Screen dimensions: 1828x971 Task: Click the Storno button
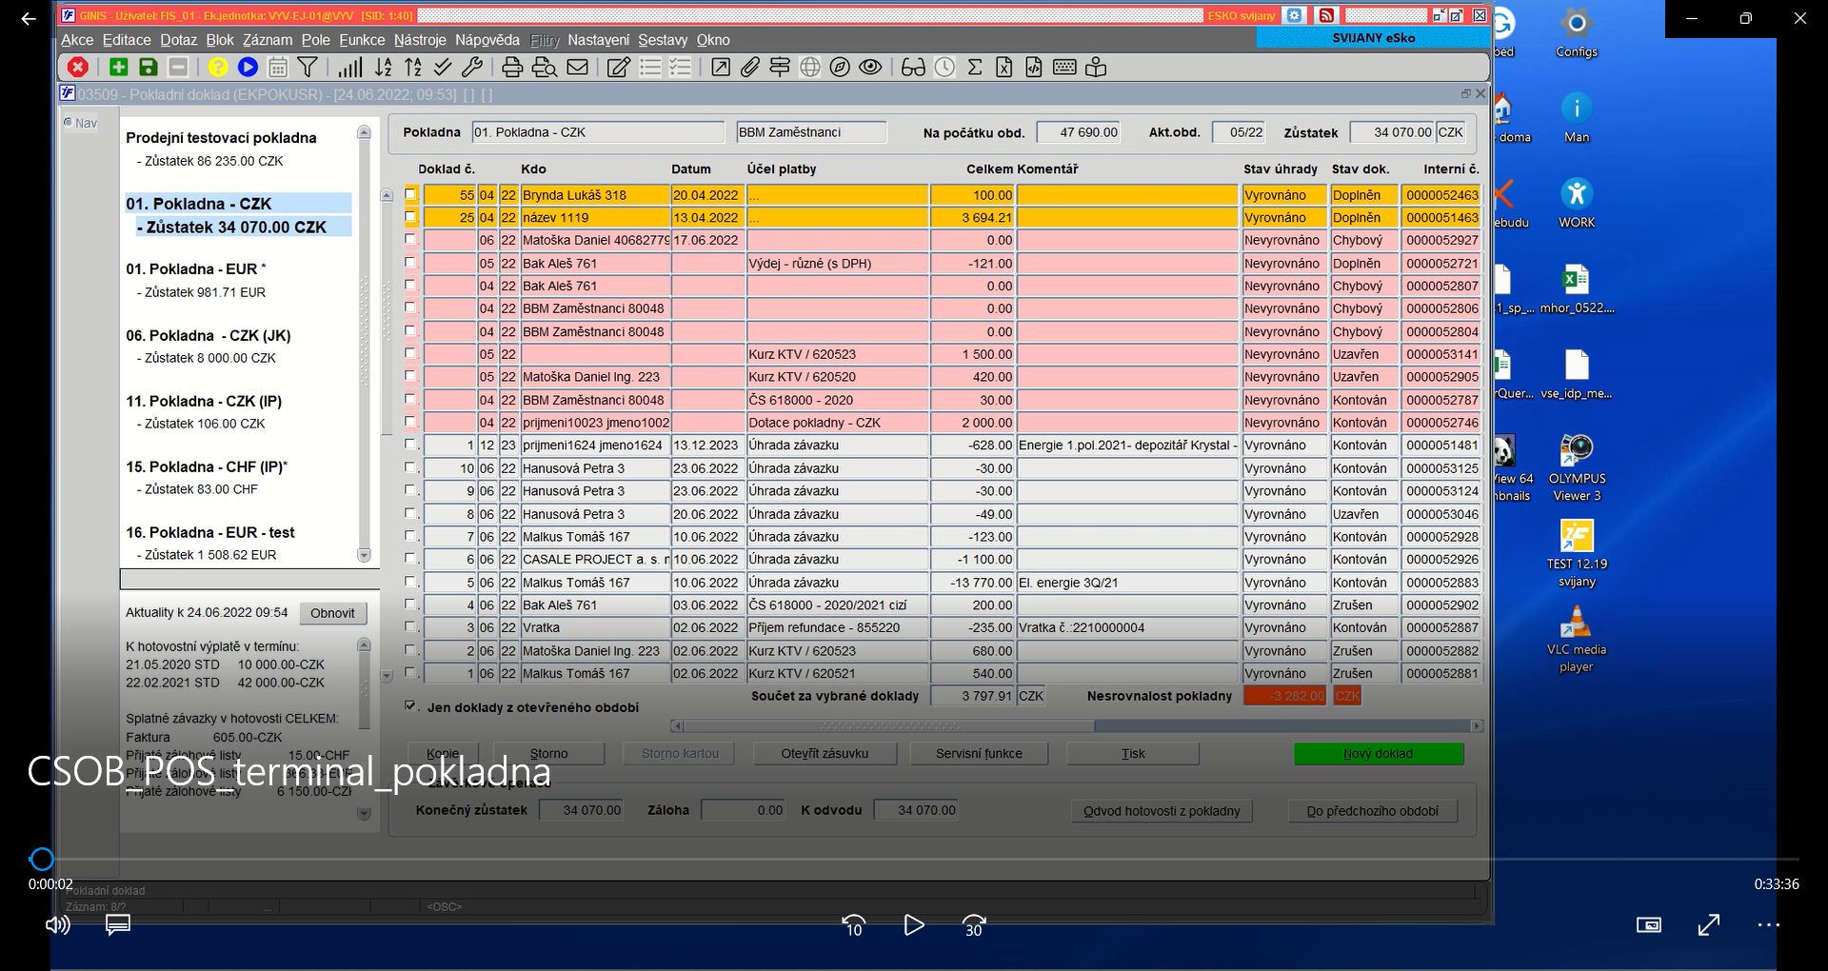(548, 754)
